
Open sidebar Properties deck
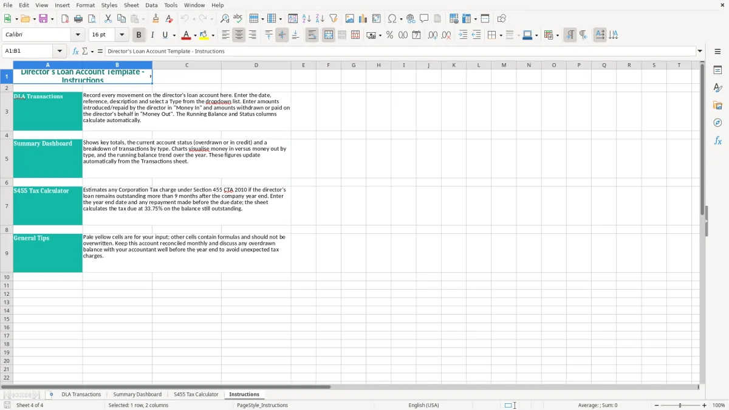click(717, 70)
